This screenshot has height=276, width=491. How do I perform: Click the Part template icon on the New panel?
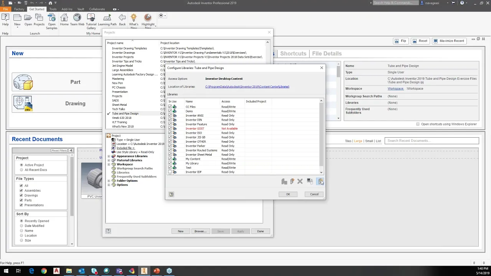[23, 82]
